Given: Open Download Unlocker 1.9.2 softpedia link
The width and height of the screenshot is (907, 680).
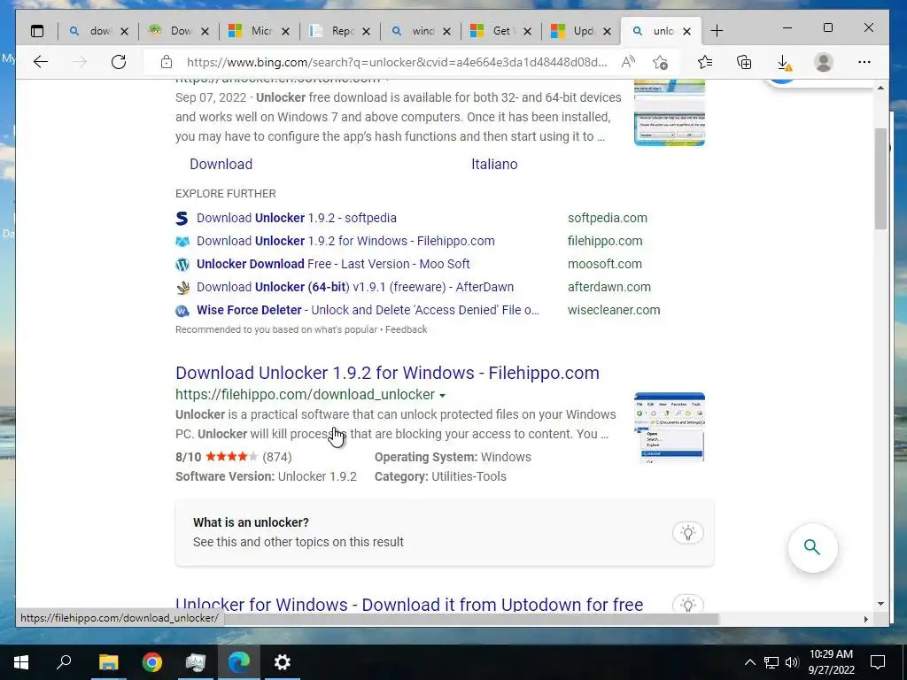Looking at the screenshot, I should (x=296, y=218).
